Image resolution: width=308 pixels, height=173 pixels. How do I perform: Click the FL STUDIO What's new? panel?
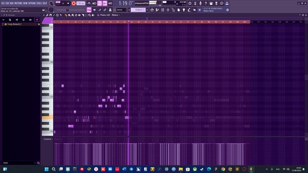[214, 10]
